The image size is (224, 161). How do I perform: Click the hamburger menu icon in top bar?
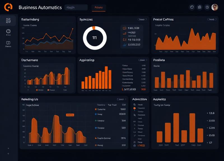[x=199, y=7]
